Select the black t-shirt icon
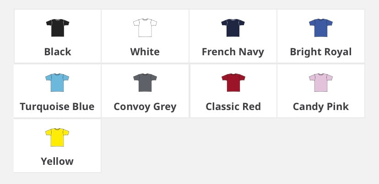379x184 pixels. [x=58, y=28]
